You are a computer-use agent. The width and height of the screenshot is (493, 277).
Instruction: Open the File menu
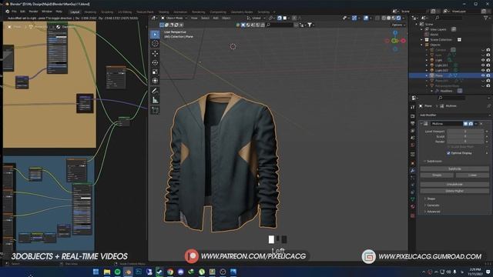[14, 12]
